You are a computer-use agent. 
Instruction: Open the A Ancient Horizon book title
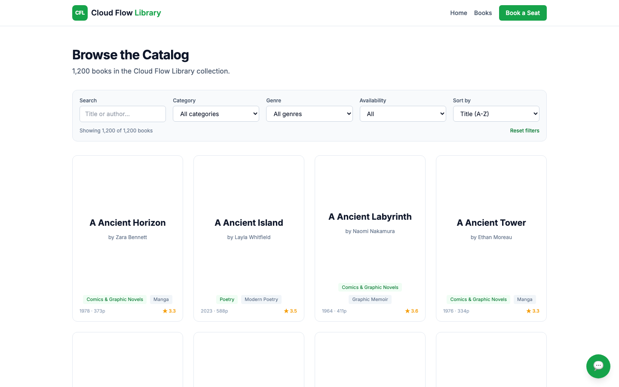click(128, 223)
